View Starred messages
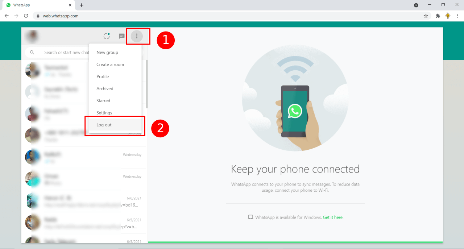This screenshot has width=464, height=249. point(115,101)
